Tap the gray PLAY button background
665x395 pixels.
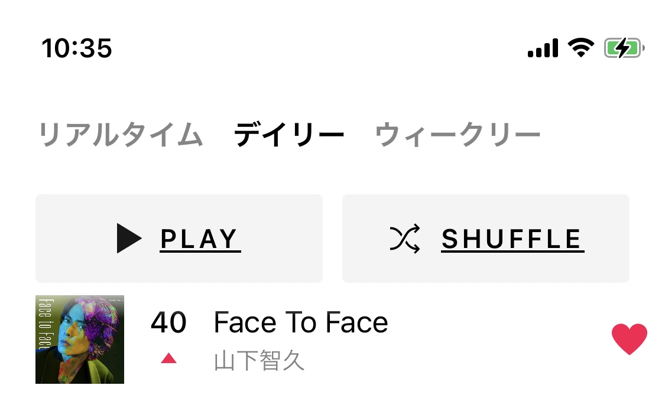179,239
